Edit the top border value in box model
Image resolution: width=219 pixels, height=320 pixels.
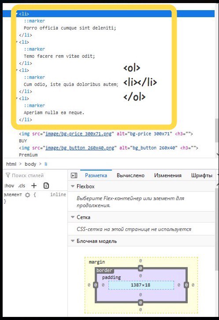(x=141, y=268)
